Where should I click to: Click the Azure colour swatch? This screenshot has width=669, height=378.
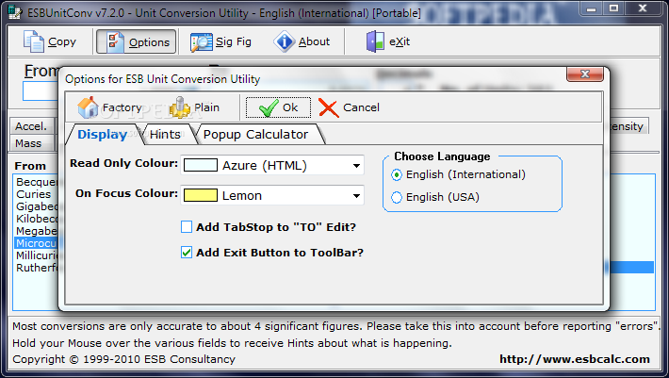coord(200,165)
